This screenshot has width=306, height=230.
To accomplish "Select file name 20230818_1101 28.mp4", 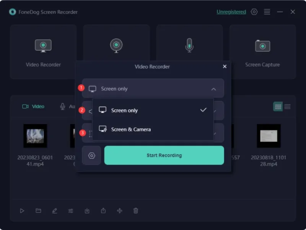I will coord(269,161).
